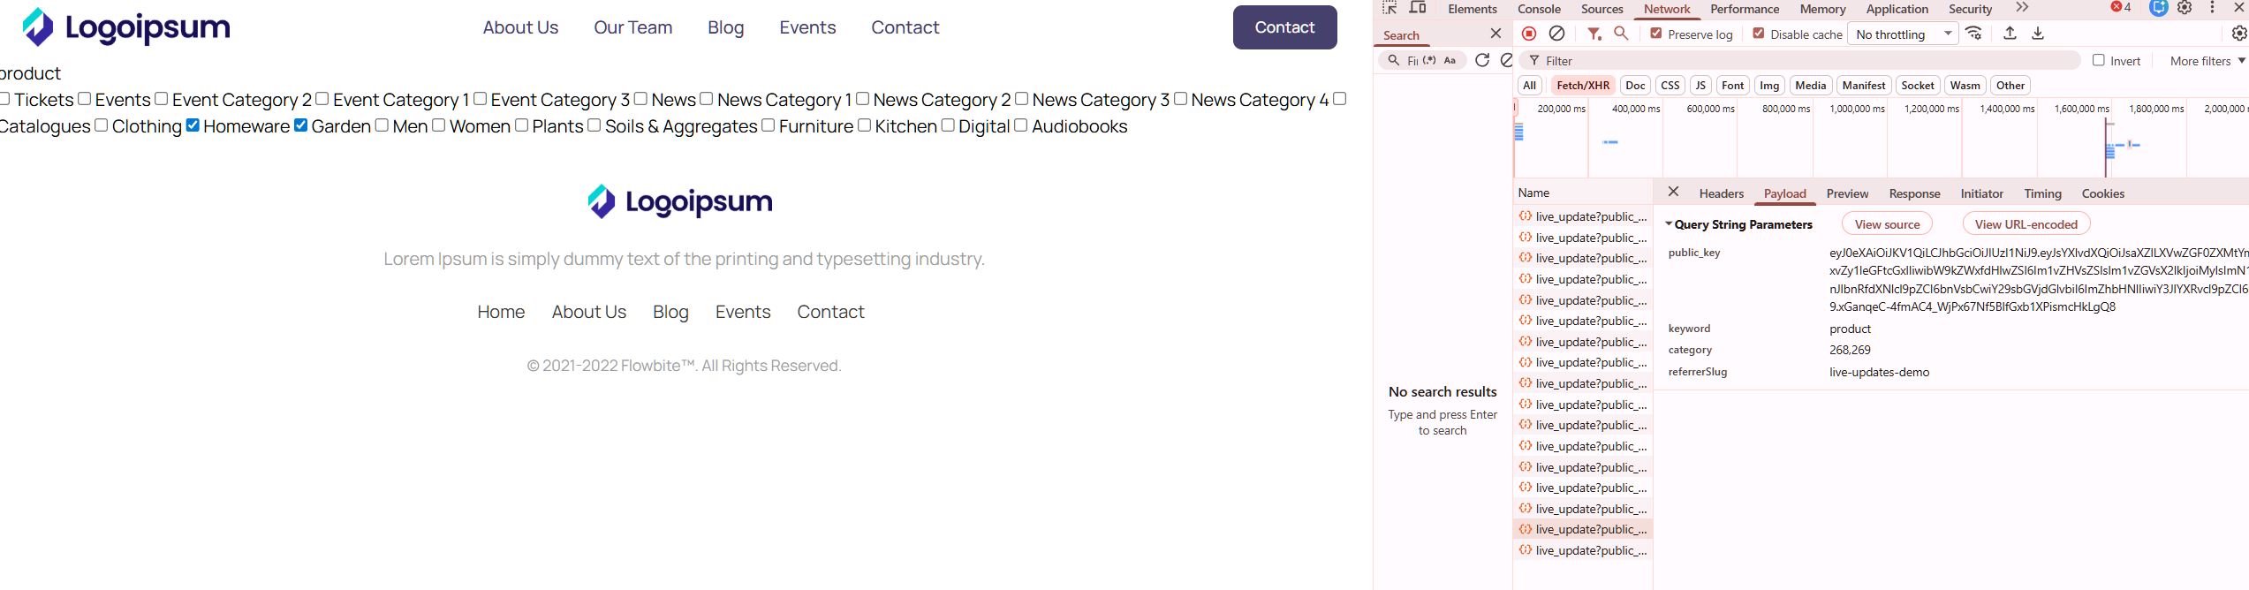The image size is (2249, 590).
Task: Open the Our Team nav link
Action: [x=632, y=27]
